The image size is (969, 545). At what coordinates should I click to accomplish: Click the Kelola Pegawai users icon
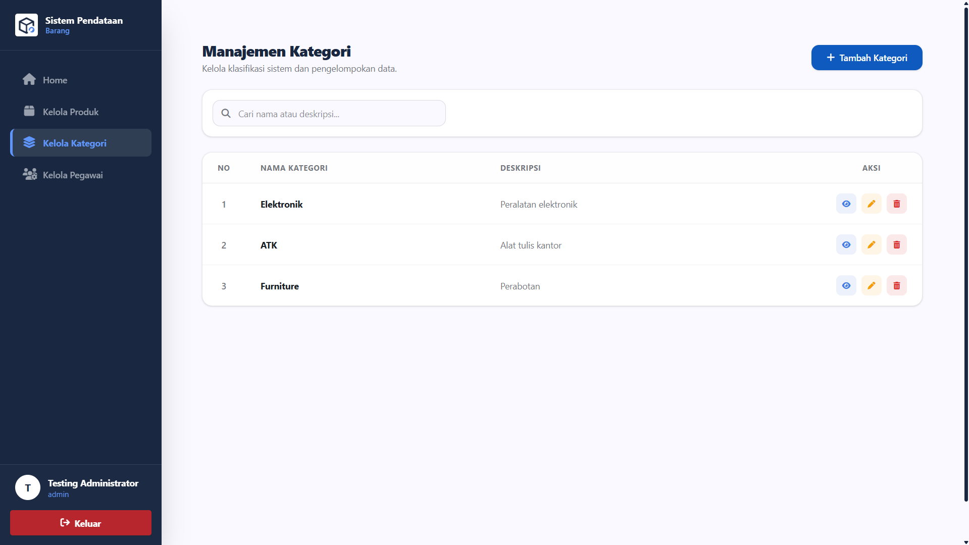[x=30, y=174]
